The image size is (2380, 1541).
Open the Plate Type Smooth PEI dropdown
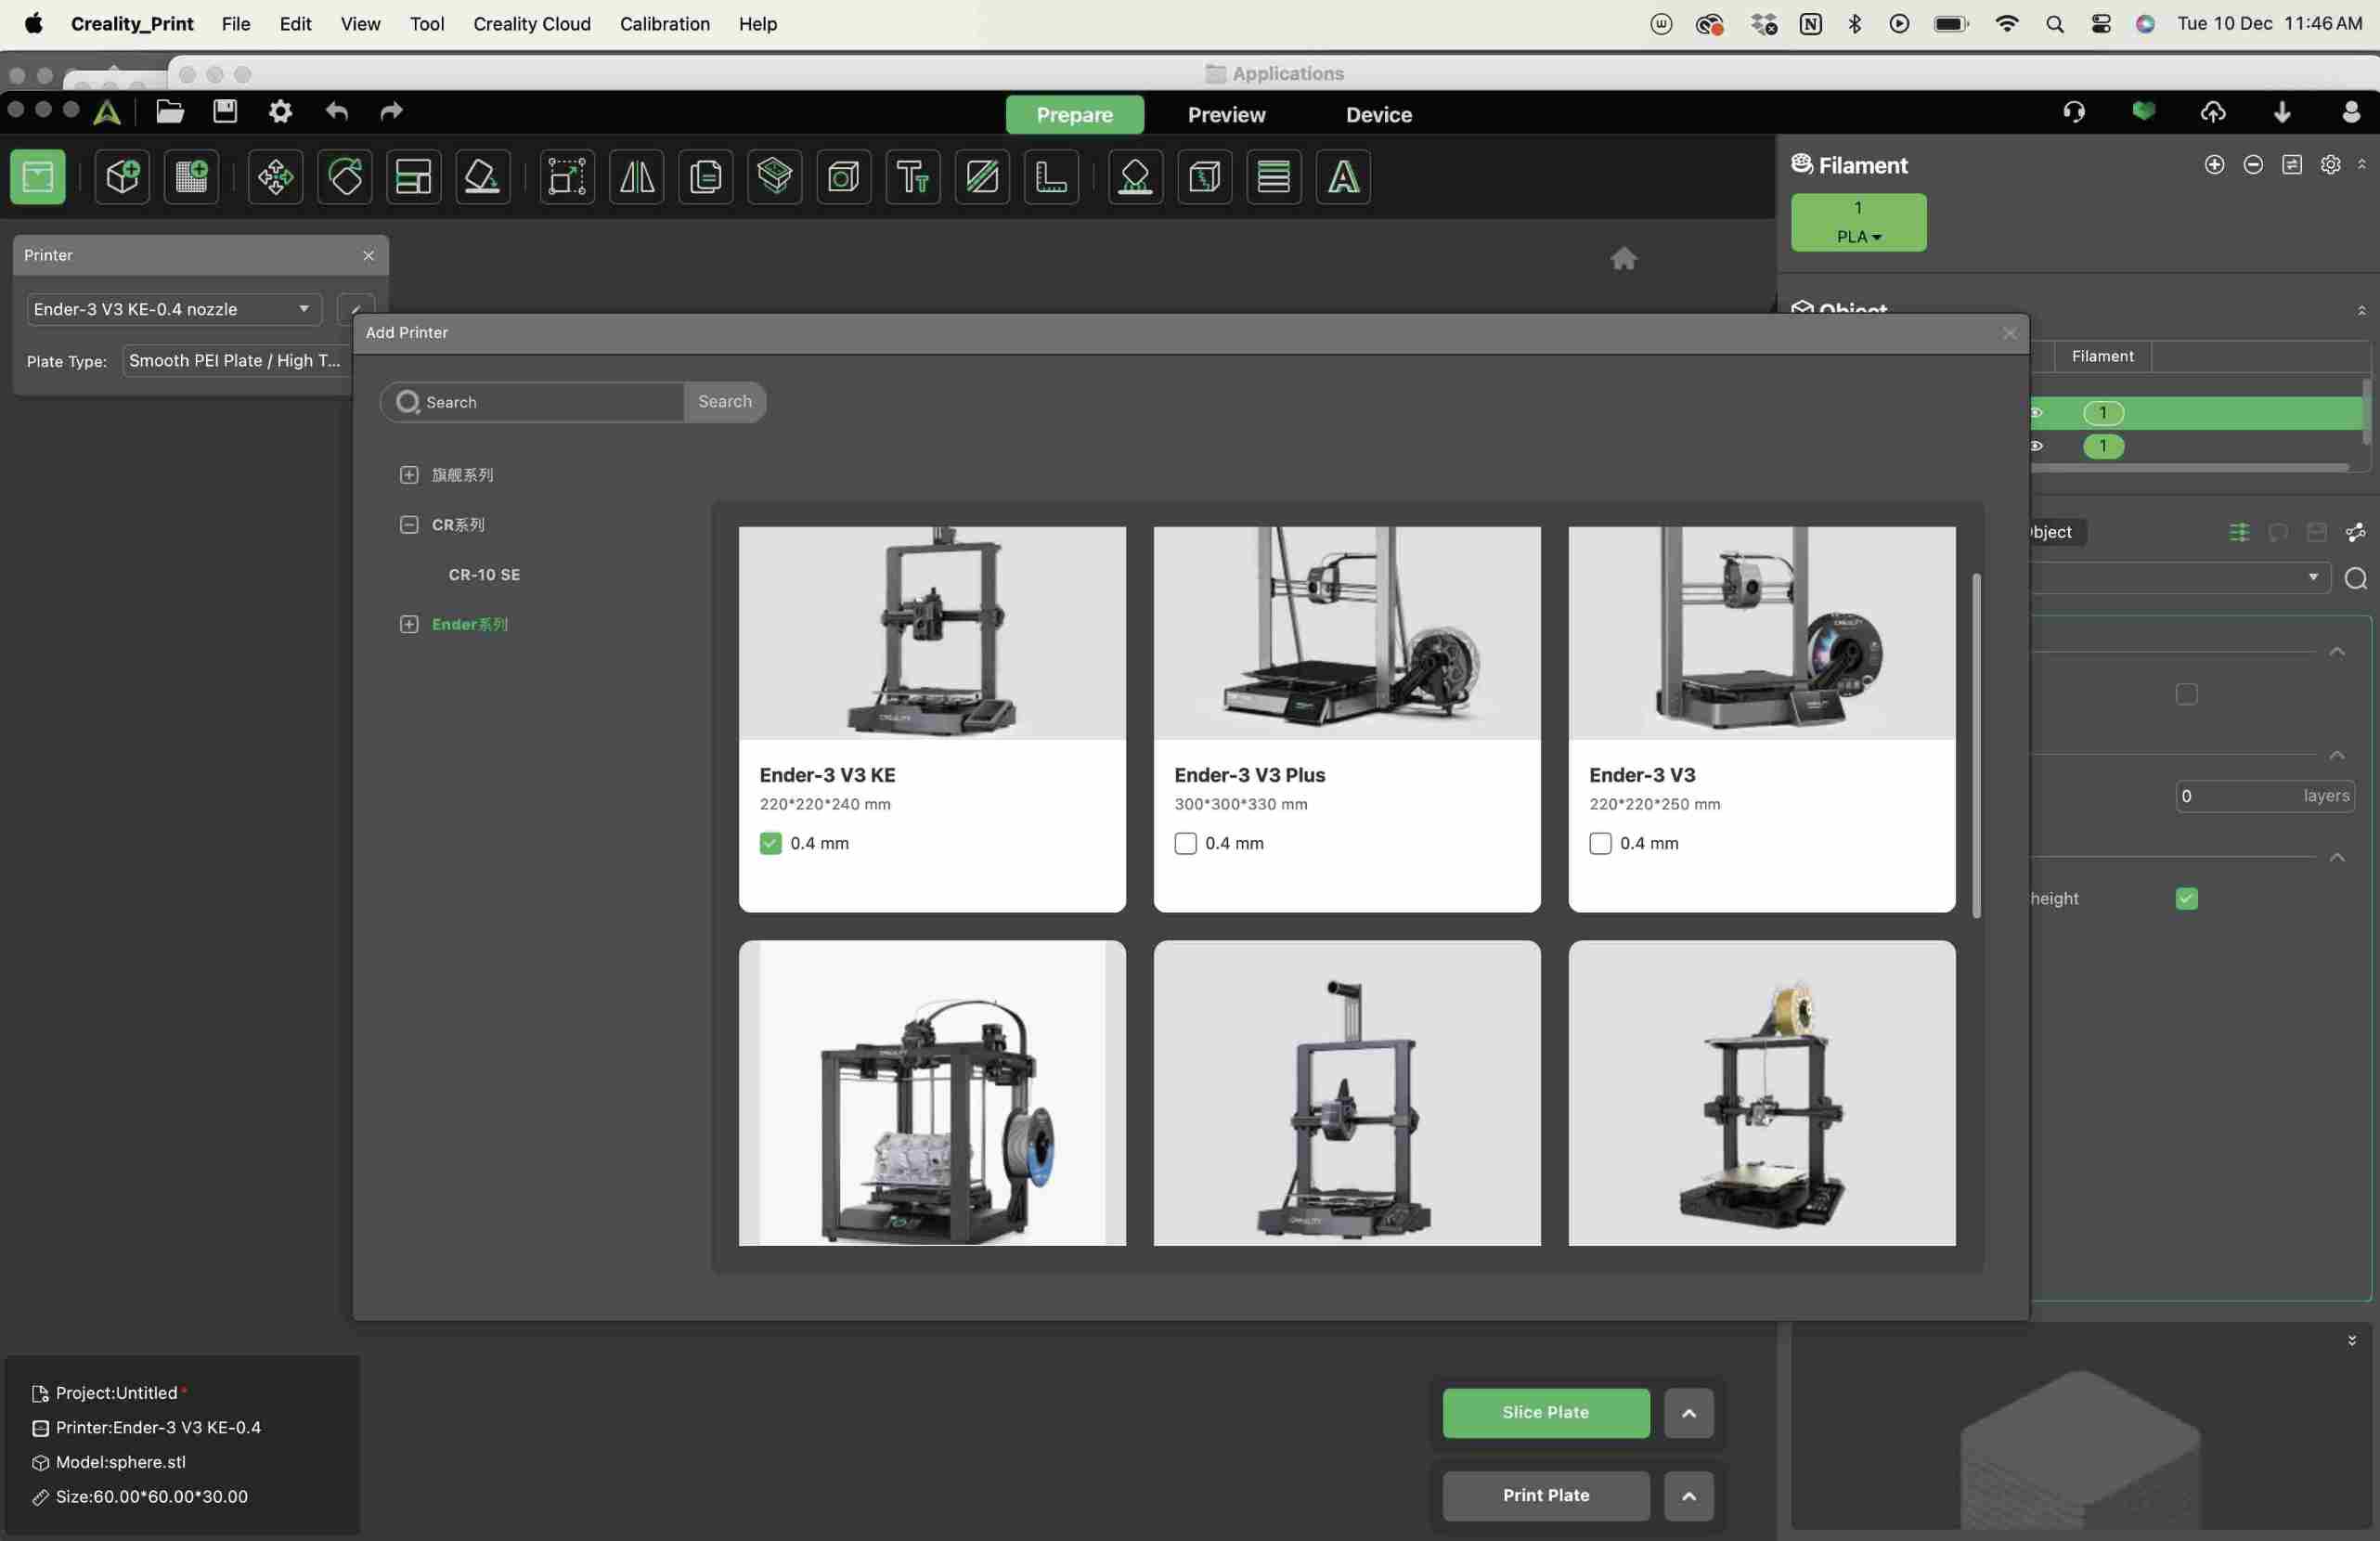click(236, 361)
